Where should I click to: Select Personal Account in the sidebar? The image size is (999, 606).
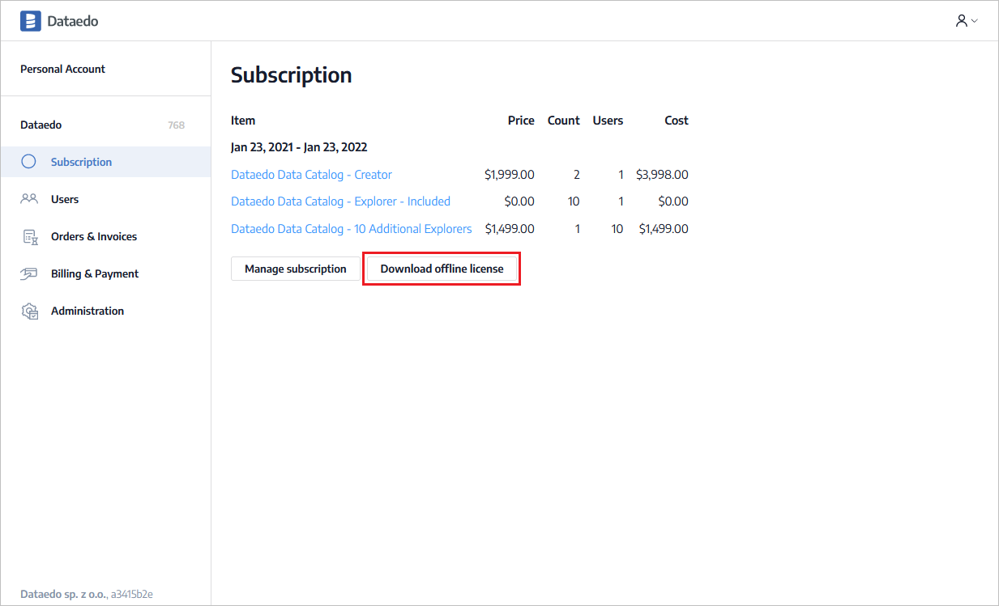point(63,70)
